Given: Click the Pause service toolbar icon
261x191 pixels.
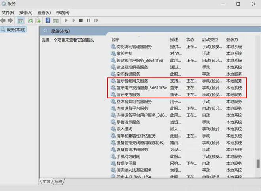Looking at the screenshot, I should click(x=89, y=20).
